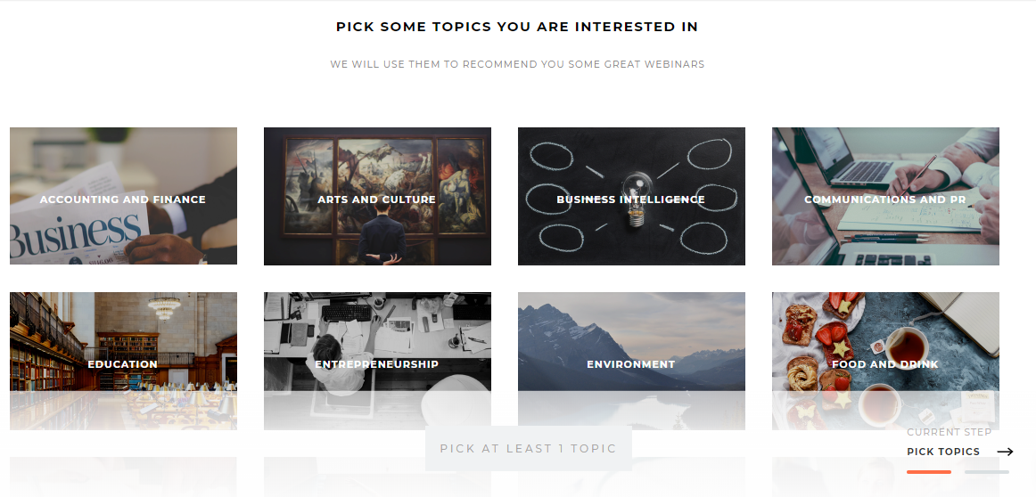
Task: Select the Communications and PR topic
Action: pyautogui.click(x=885, y=196)
